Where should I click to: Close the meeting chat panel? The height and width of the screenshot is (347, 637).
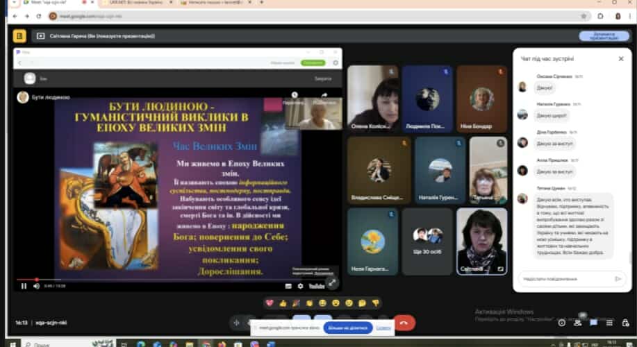[621, 59]
